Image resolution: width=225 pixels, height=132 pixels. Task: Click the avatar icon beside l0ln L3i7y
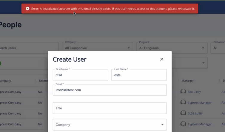[x=183, y=92]
